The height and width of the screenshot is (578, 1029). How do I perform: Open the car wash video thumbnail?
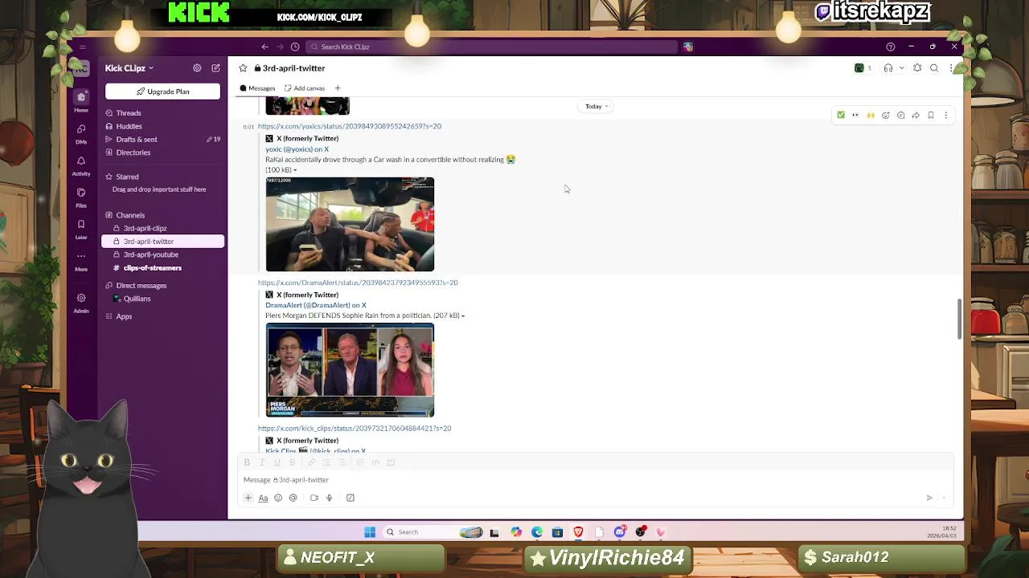pyautogui.click(x=350, y=225)
